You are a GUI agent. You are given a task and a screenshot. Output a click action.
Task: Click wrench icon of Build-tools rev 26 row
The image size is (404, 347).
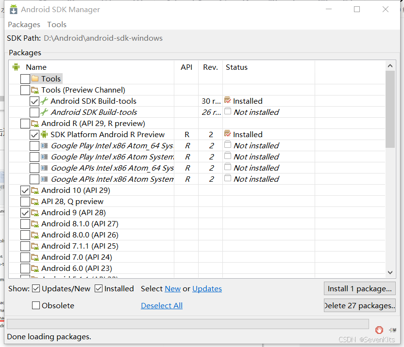tap(44, 112)
